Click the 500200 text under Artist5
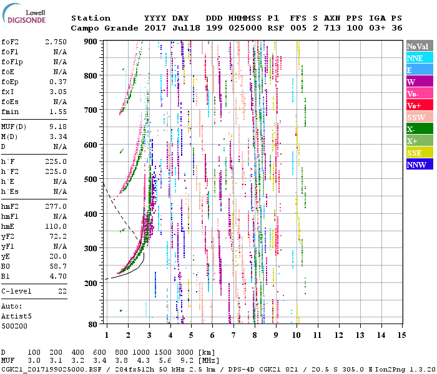The image size is (437, 374). (x=14, y=327)
